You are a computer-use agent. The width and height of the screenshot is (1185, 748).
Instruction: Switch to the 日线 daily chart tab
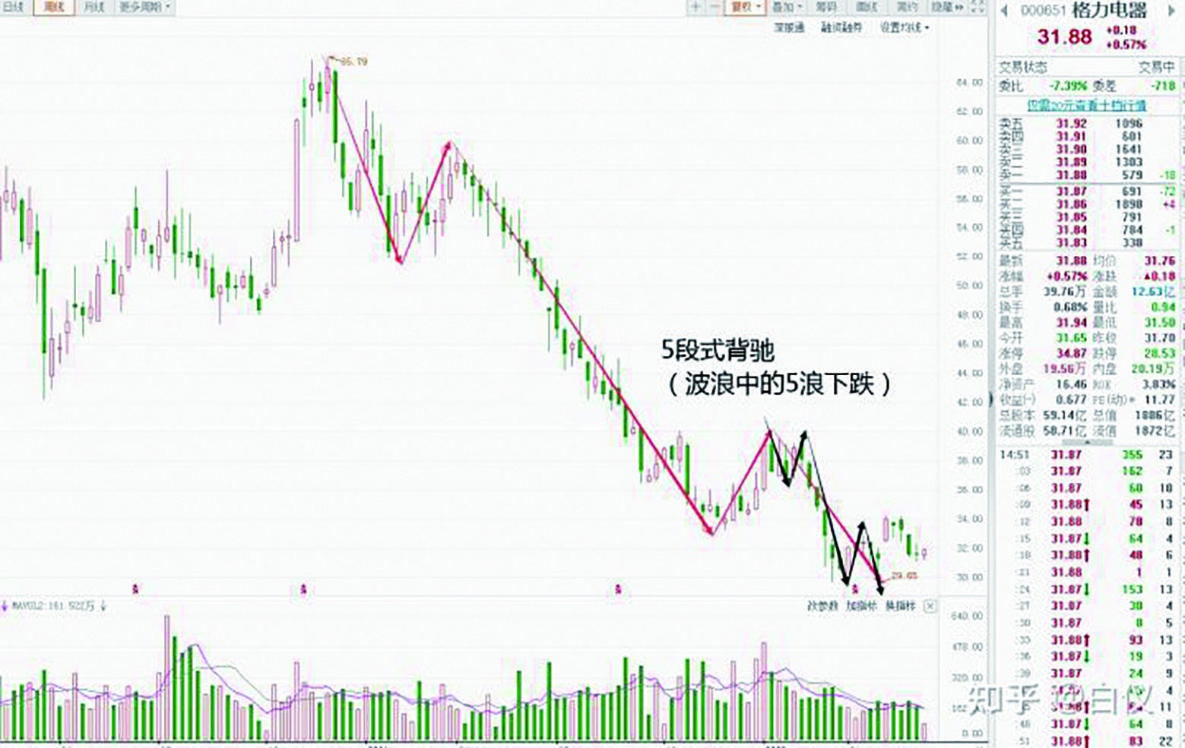point(14,8)
